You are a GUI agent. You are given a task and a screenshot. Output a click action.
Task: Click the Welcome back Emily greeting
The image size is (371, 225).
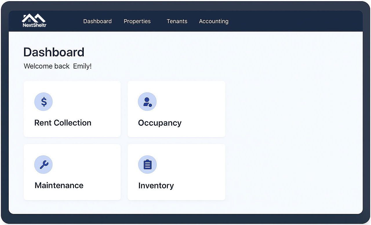coord(58,66)
